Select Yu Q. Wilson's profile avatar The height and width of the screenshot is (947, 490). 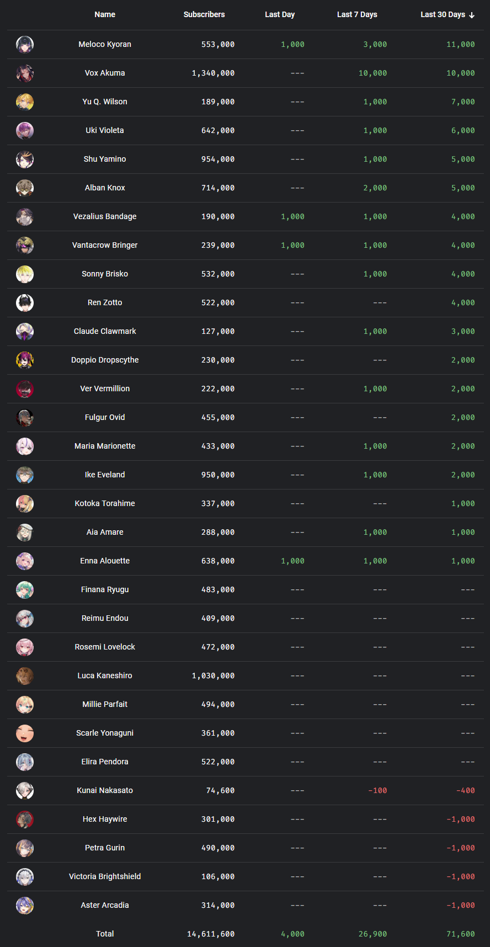point(25,102)
